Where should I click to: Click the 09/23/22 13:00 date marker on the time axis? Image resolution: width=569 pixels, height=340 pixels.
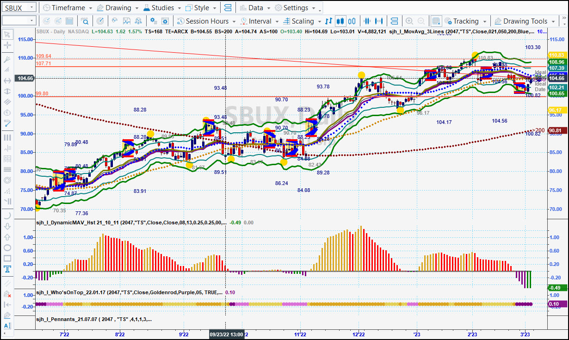click(x=227, y=334)
